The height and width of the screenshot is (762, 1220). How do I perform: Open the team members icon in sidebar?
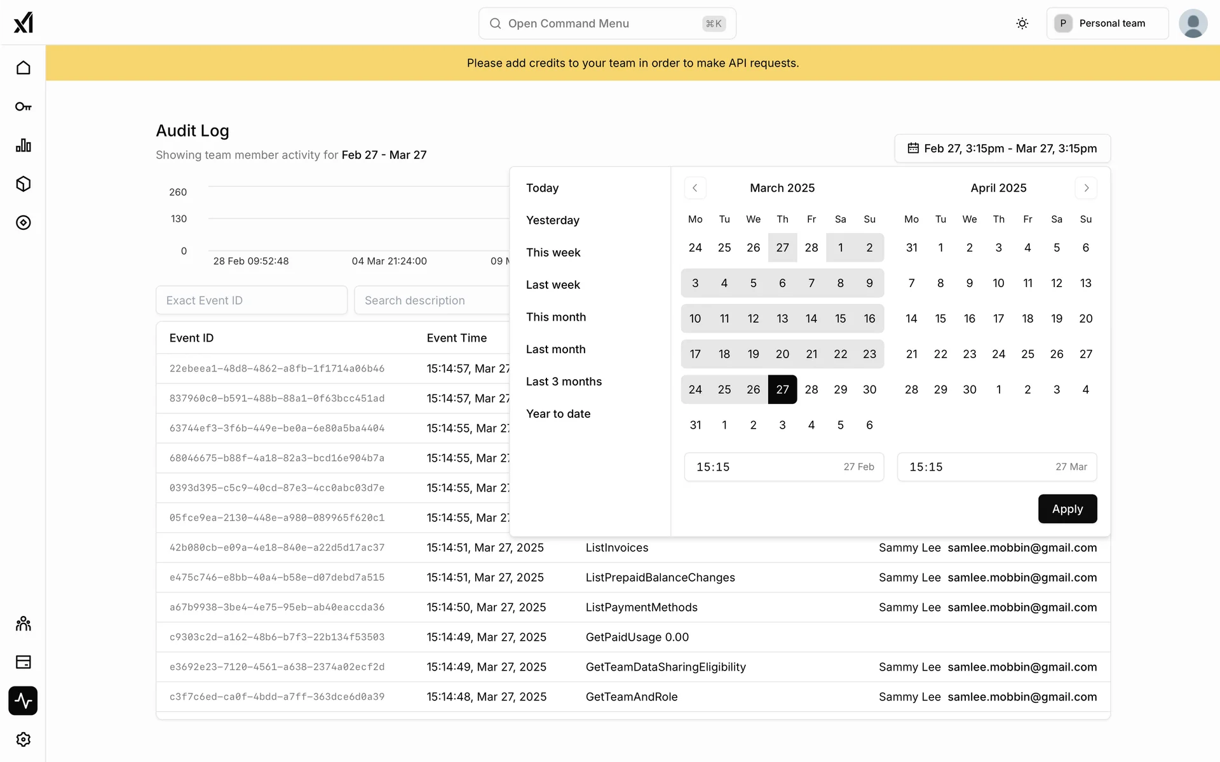[x=24, y=624]
